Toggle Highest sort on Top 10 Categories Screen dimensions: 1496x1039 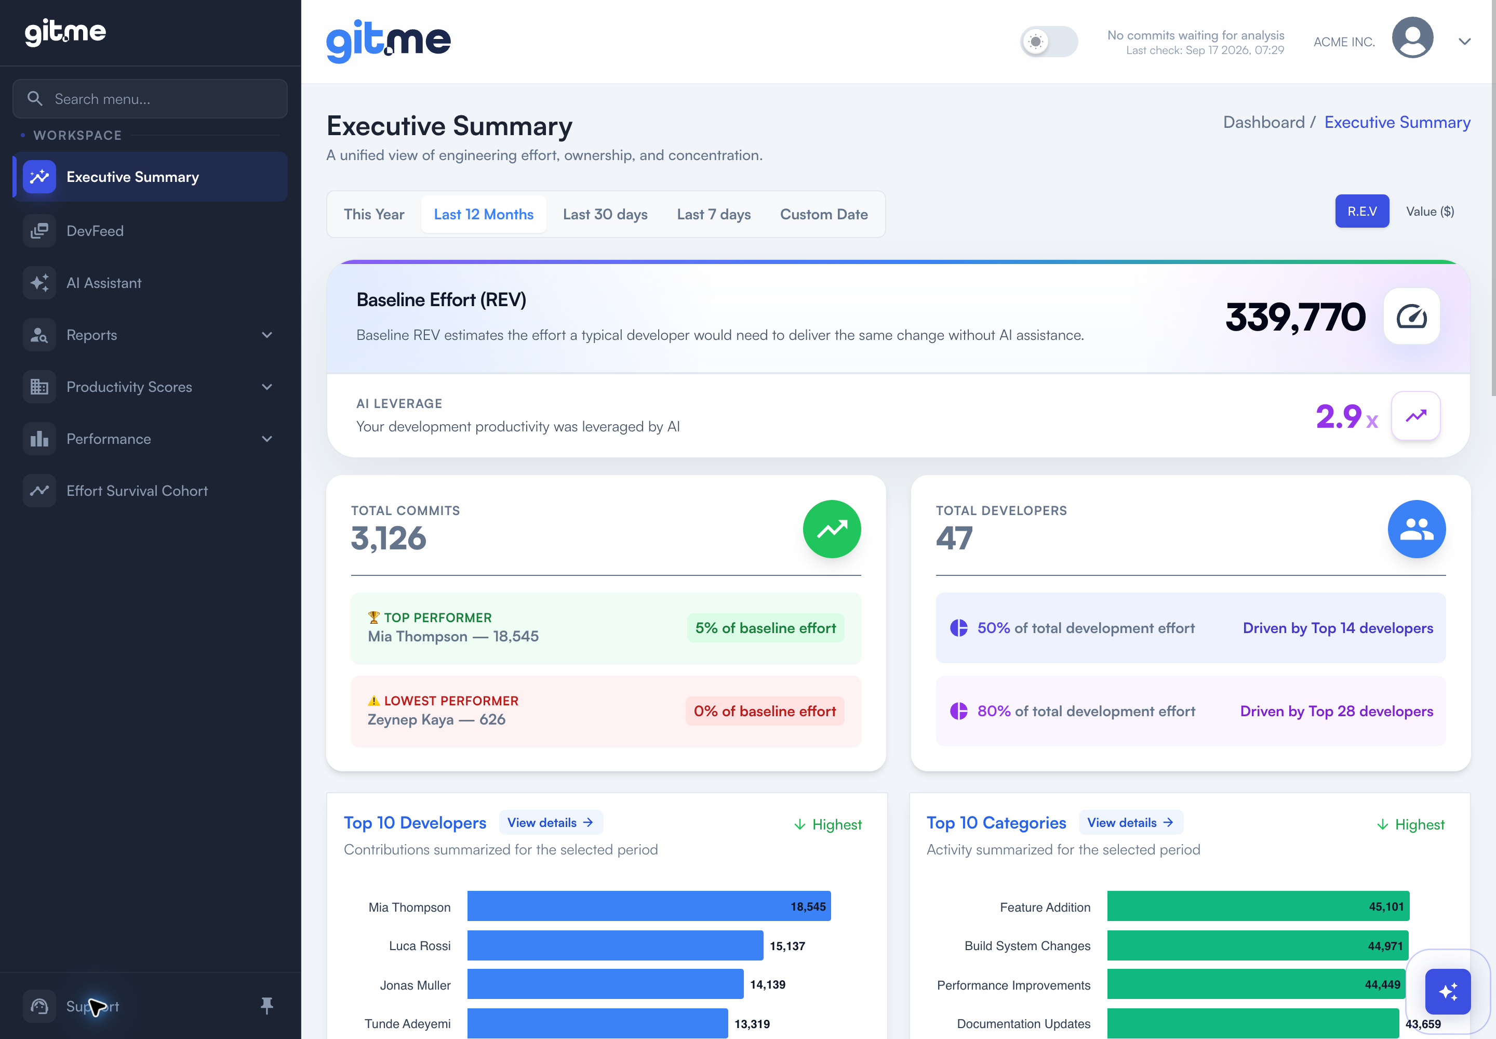(1411, 825)
